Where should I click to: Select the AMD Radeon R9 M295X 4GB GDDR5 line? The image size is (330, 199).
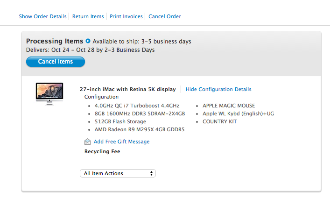click(139, 129)
